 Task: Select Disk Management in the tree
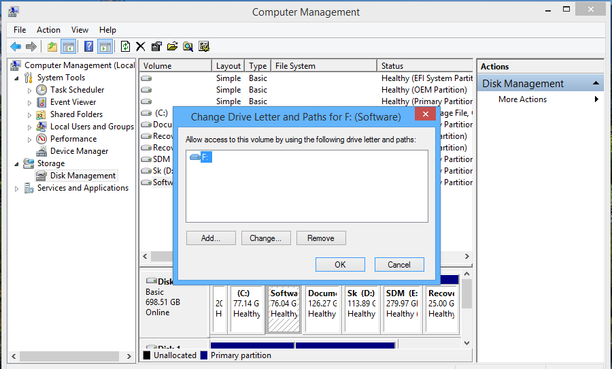click(83, 176)
